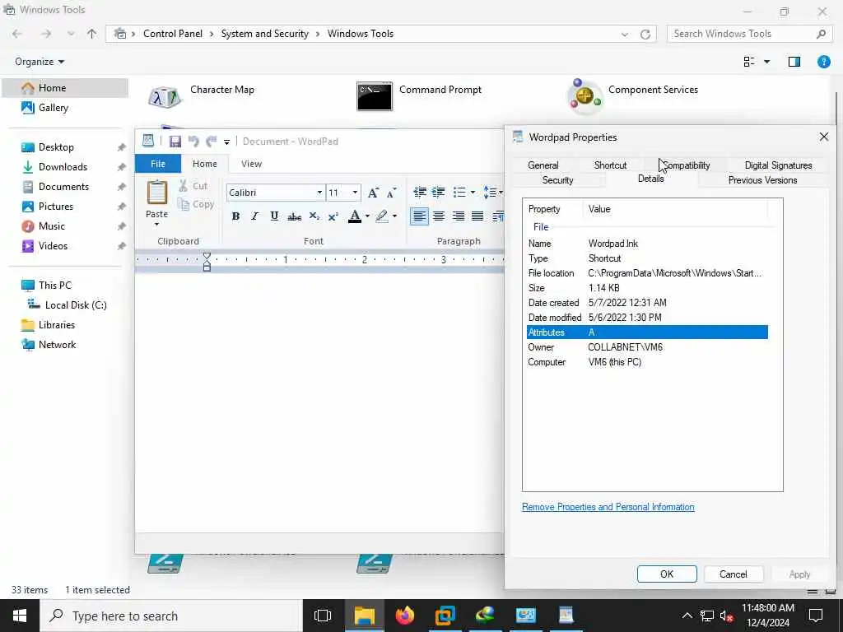Click the ruler indent marker in WordPad

coord(207,262)
